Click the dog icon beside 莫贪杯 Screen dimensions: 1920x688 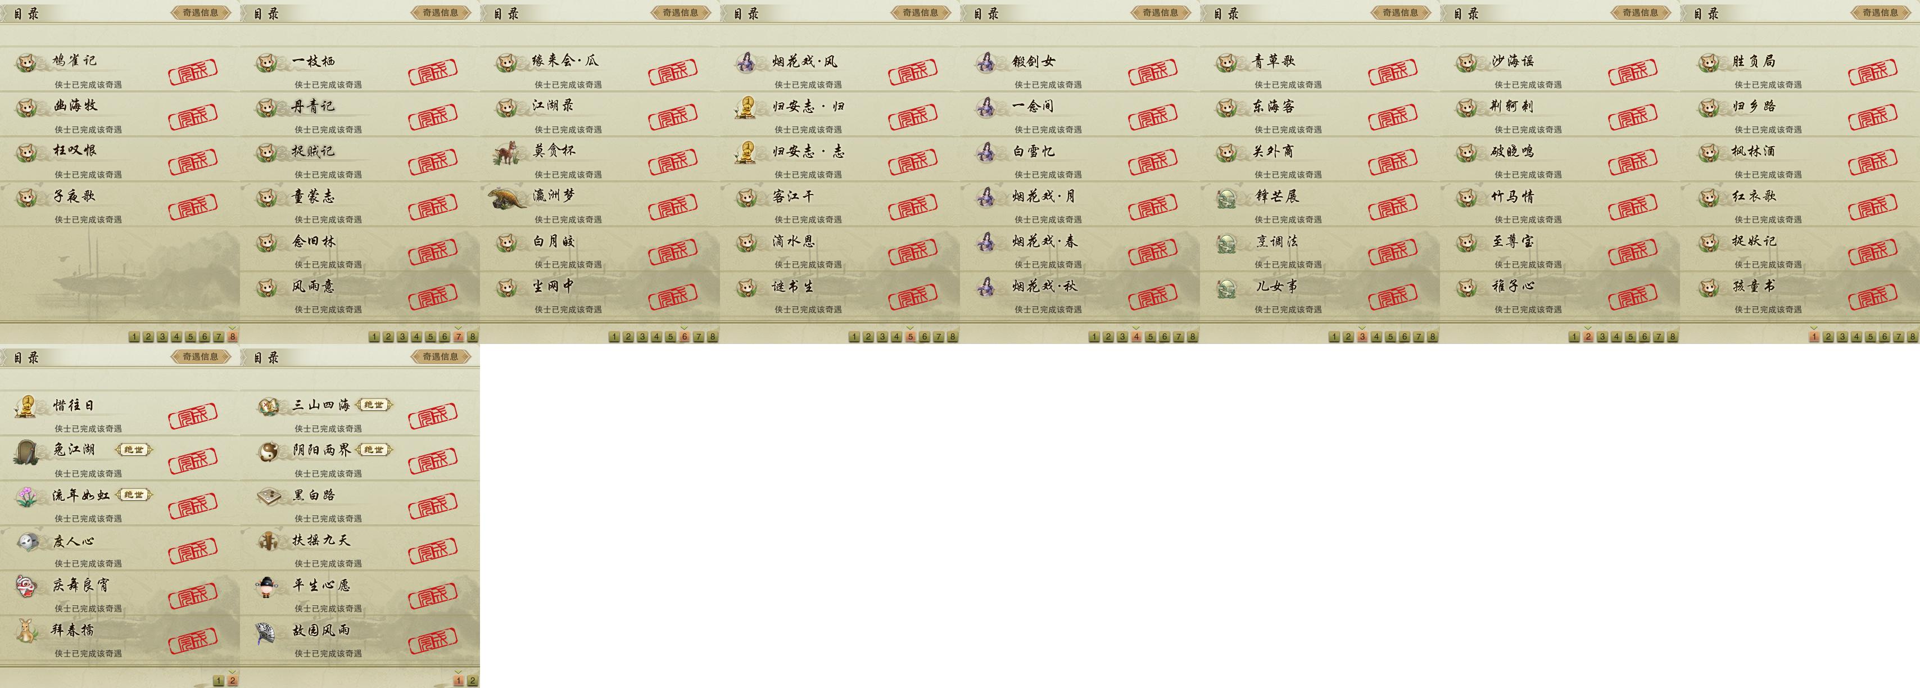pyautogui.click(x=506, y=153)
